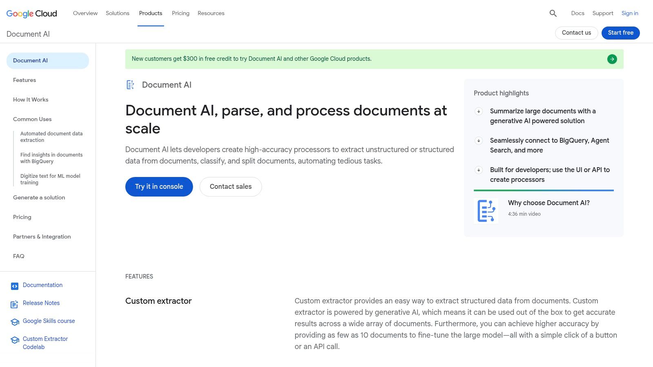Click the Contact us button
653x367 pixels.
pos(576,33)
